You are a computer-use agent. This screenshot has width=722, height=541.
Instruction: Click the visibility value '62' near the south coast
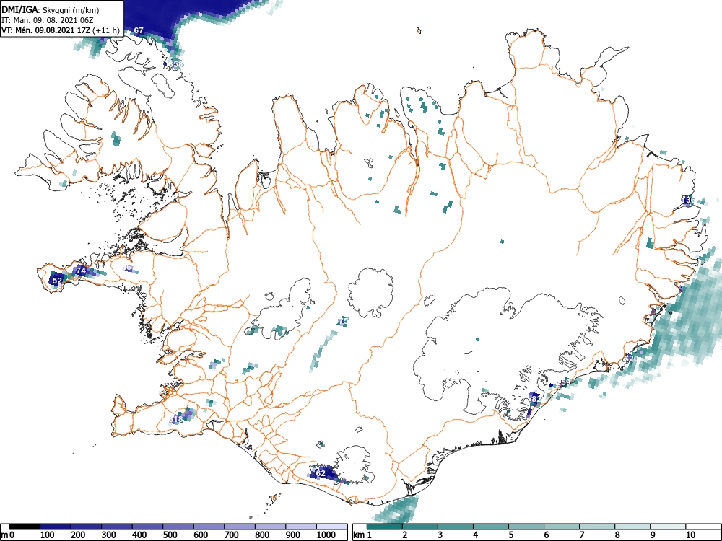321,473
